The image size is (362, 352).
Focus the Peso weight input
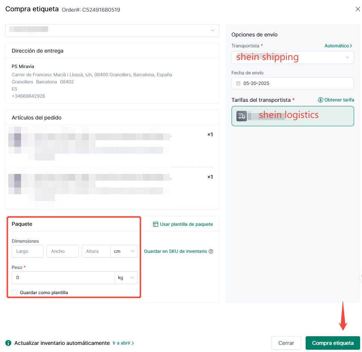63,278
